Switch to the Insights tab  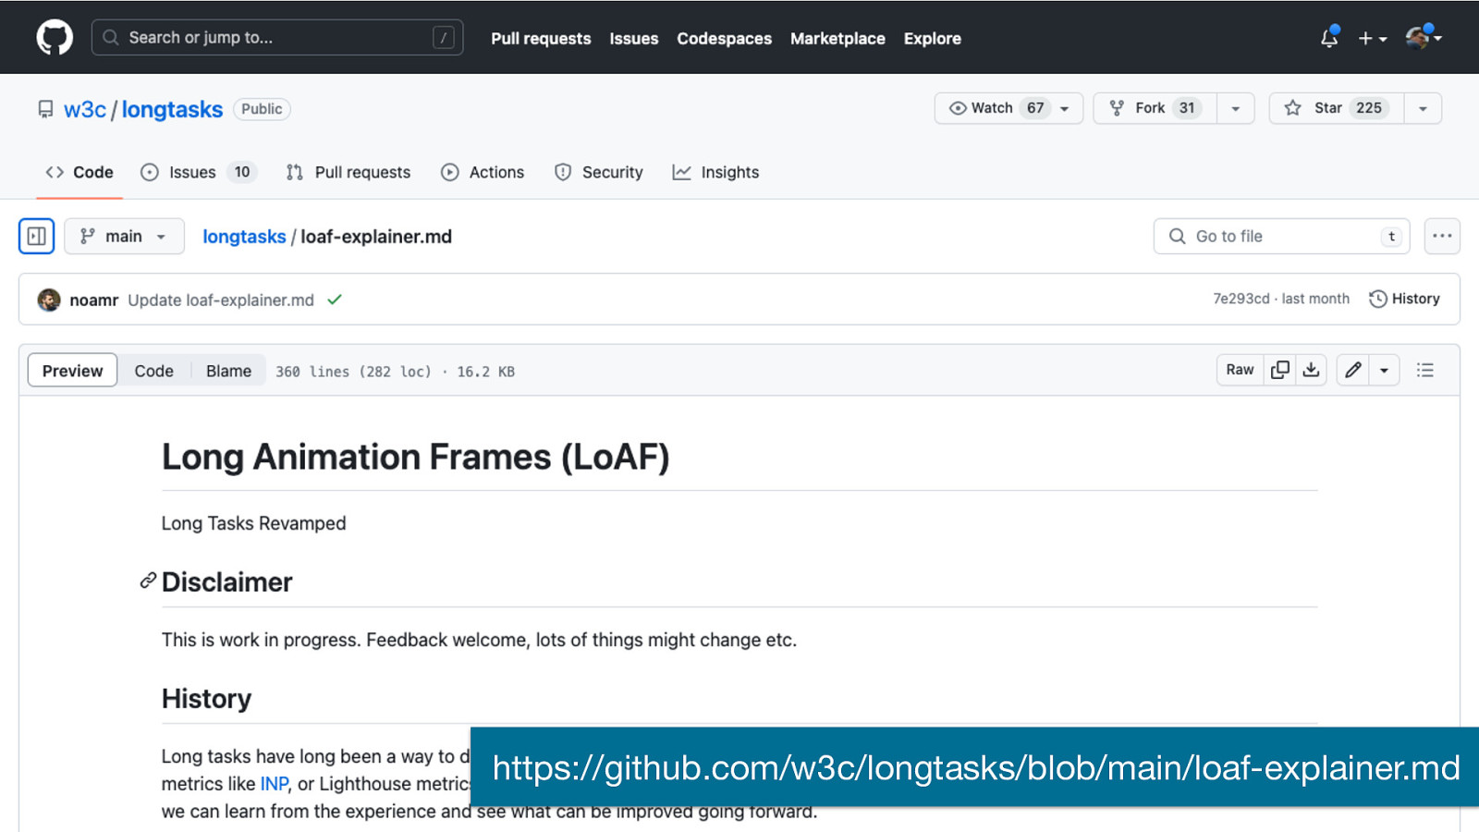click(x=715, y=172)
